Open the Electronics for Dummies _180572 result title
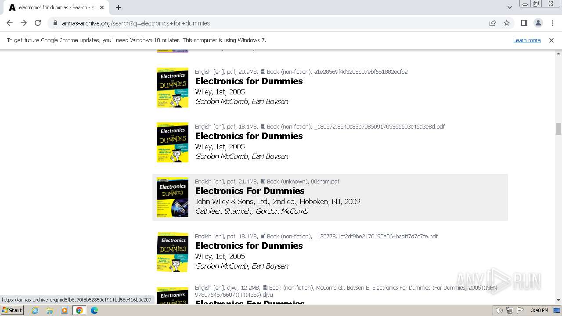This screenshot has height=316, width=562. point(249,136)
